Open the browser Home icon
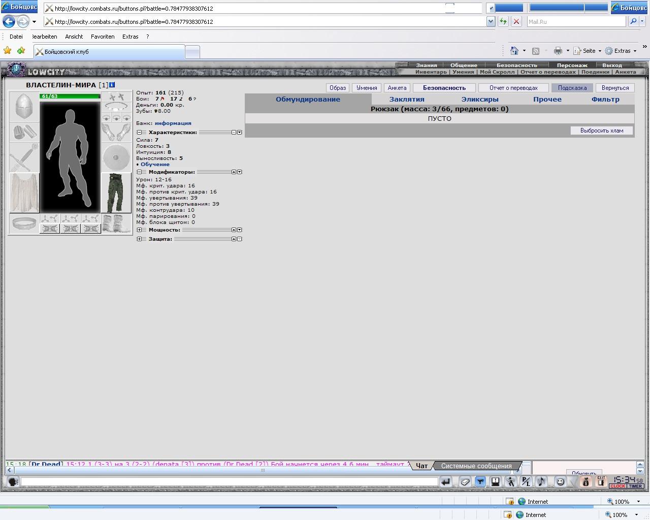Image resolution: width=650 pixels, height=520 pixels. pos(514,51)
